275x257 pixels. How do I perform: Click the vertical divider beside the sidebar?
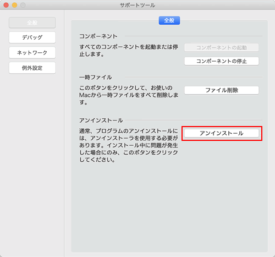click(x=64, y=133)
